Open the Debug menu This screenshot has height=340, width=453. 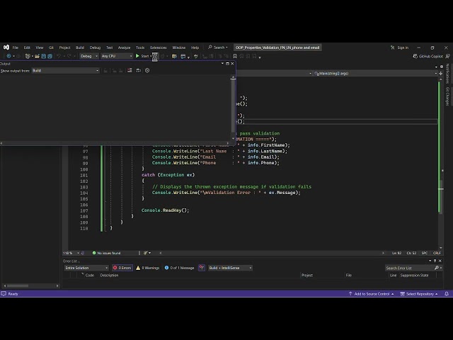(x=95, y=47)
